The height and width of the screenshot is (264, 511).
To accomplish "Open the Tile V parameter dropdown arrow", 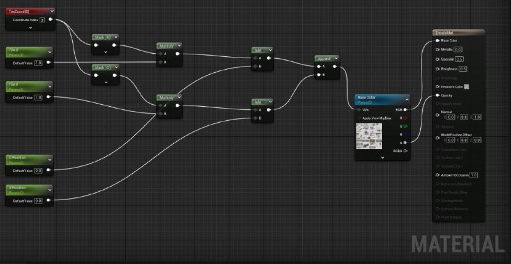I will tap(50, 86).
